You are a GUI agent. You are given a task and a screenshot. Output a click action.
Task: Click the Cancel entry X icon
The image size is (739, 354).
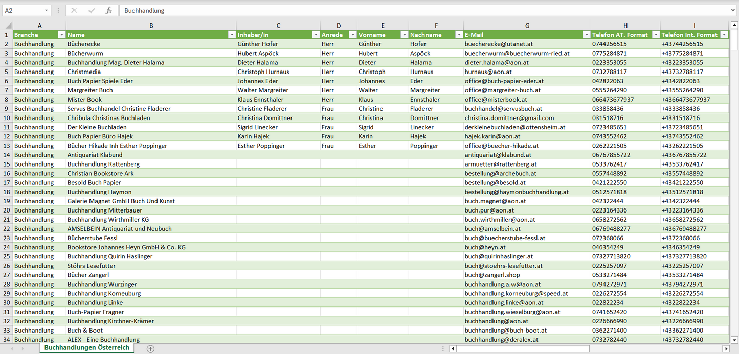point(74,10)
